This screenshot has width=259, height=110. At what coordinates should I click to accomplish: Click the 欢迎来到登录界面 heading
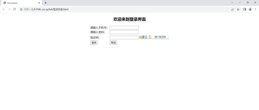(129, 19)
